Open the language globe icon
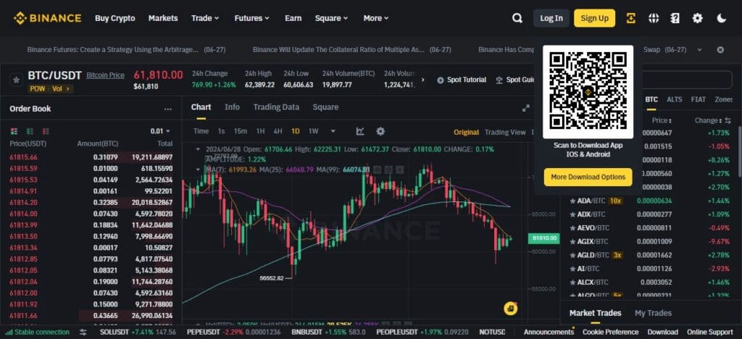The image size is (742, 339). coord(654,18)
